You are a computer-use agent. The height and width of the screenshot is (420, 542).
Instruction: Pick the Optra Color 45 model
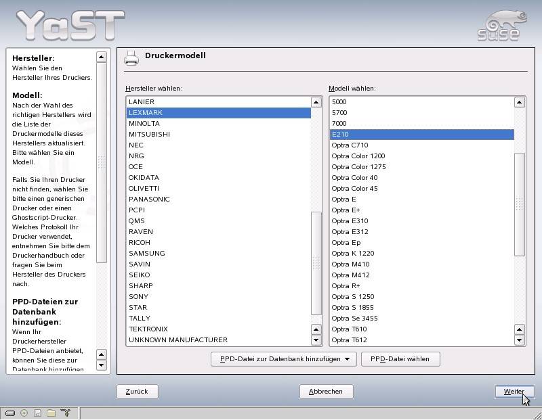421,189
